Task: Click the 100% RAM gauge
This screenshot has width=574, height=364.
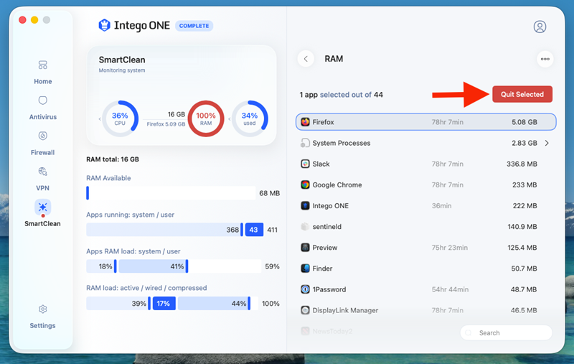Action: click(206, 118)
